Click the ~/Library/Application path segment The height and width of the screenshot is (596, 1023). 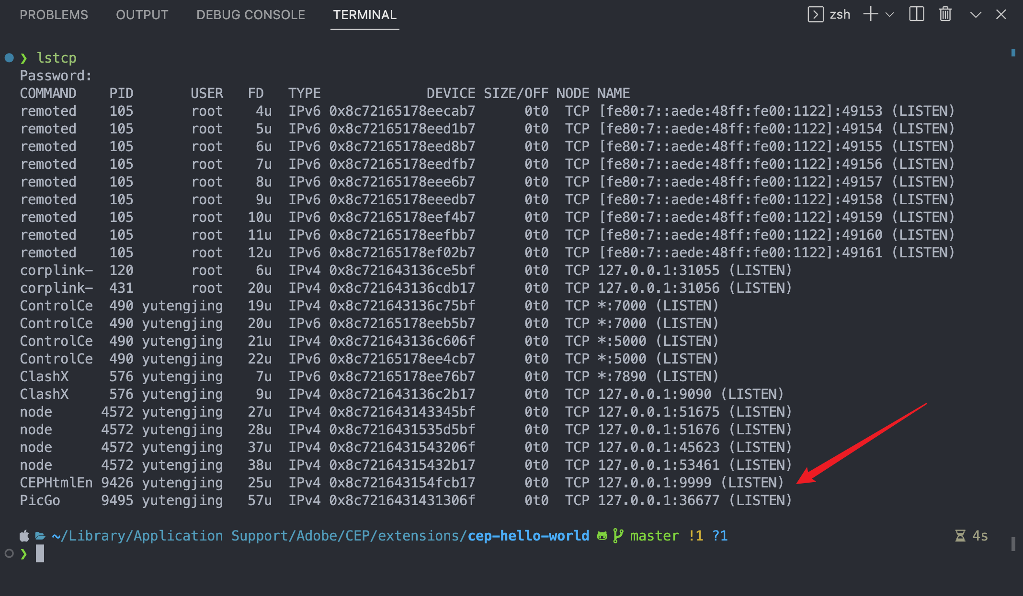tap(137, 536)
